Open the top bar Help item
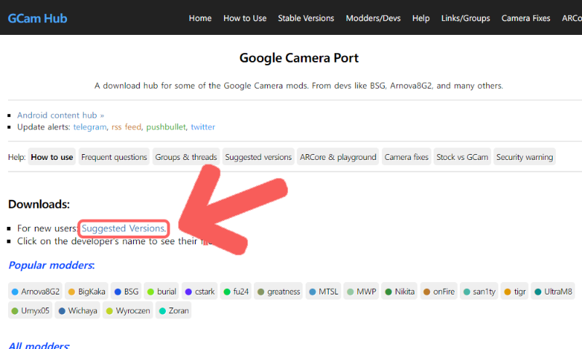Image resolution: width=582 pixels, height=349 pixels. 421,18
